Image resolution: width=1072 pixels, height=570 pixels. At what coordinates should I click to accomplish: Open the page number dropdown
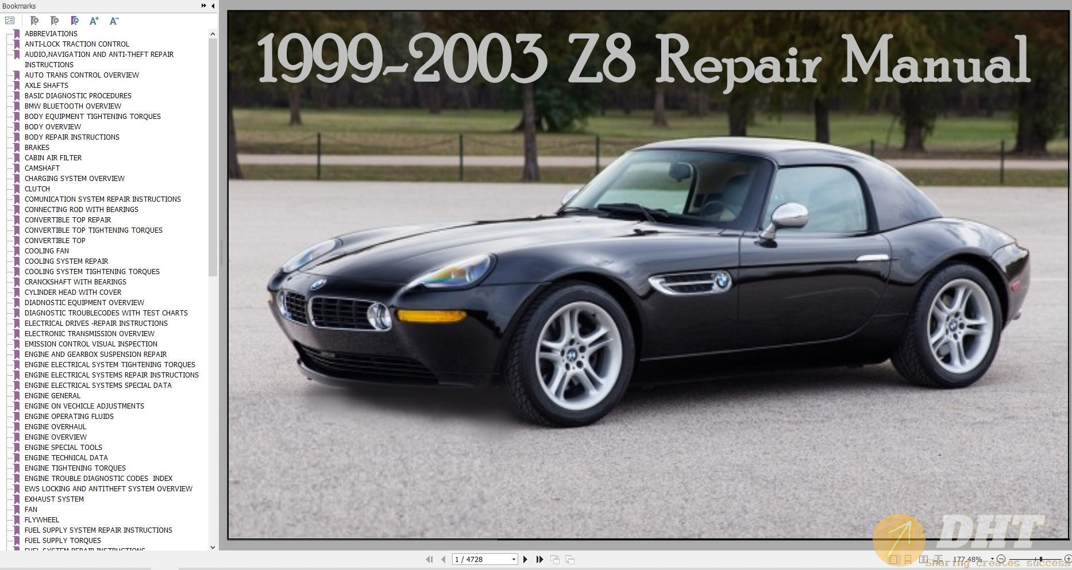(514, 560)
